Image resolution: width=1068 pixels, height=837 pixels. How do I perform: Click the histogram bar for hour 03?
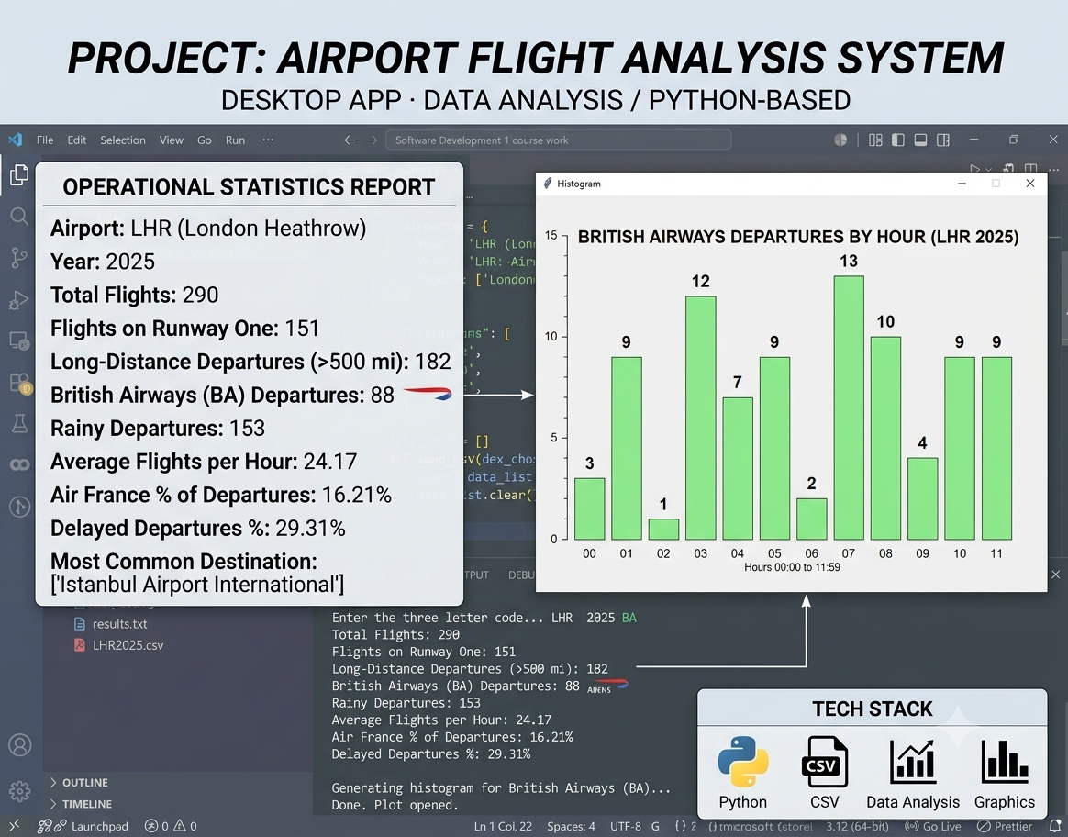(700, 418)
